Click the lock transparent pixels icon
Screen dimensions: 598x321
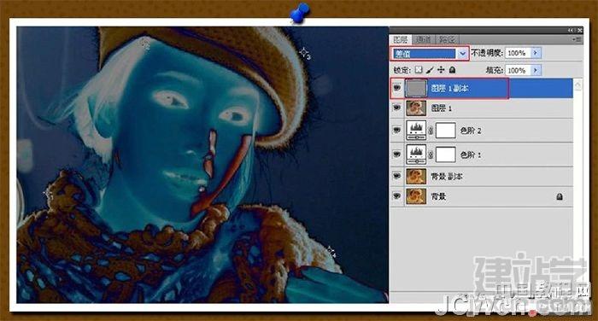[419, 70]
